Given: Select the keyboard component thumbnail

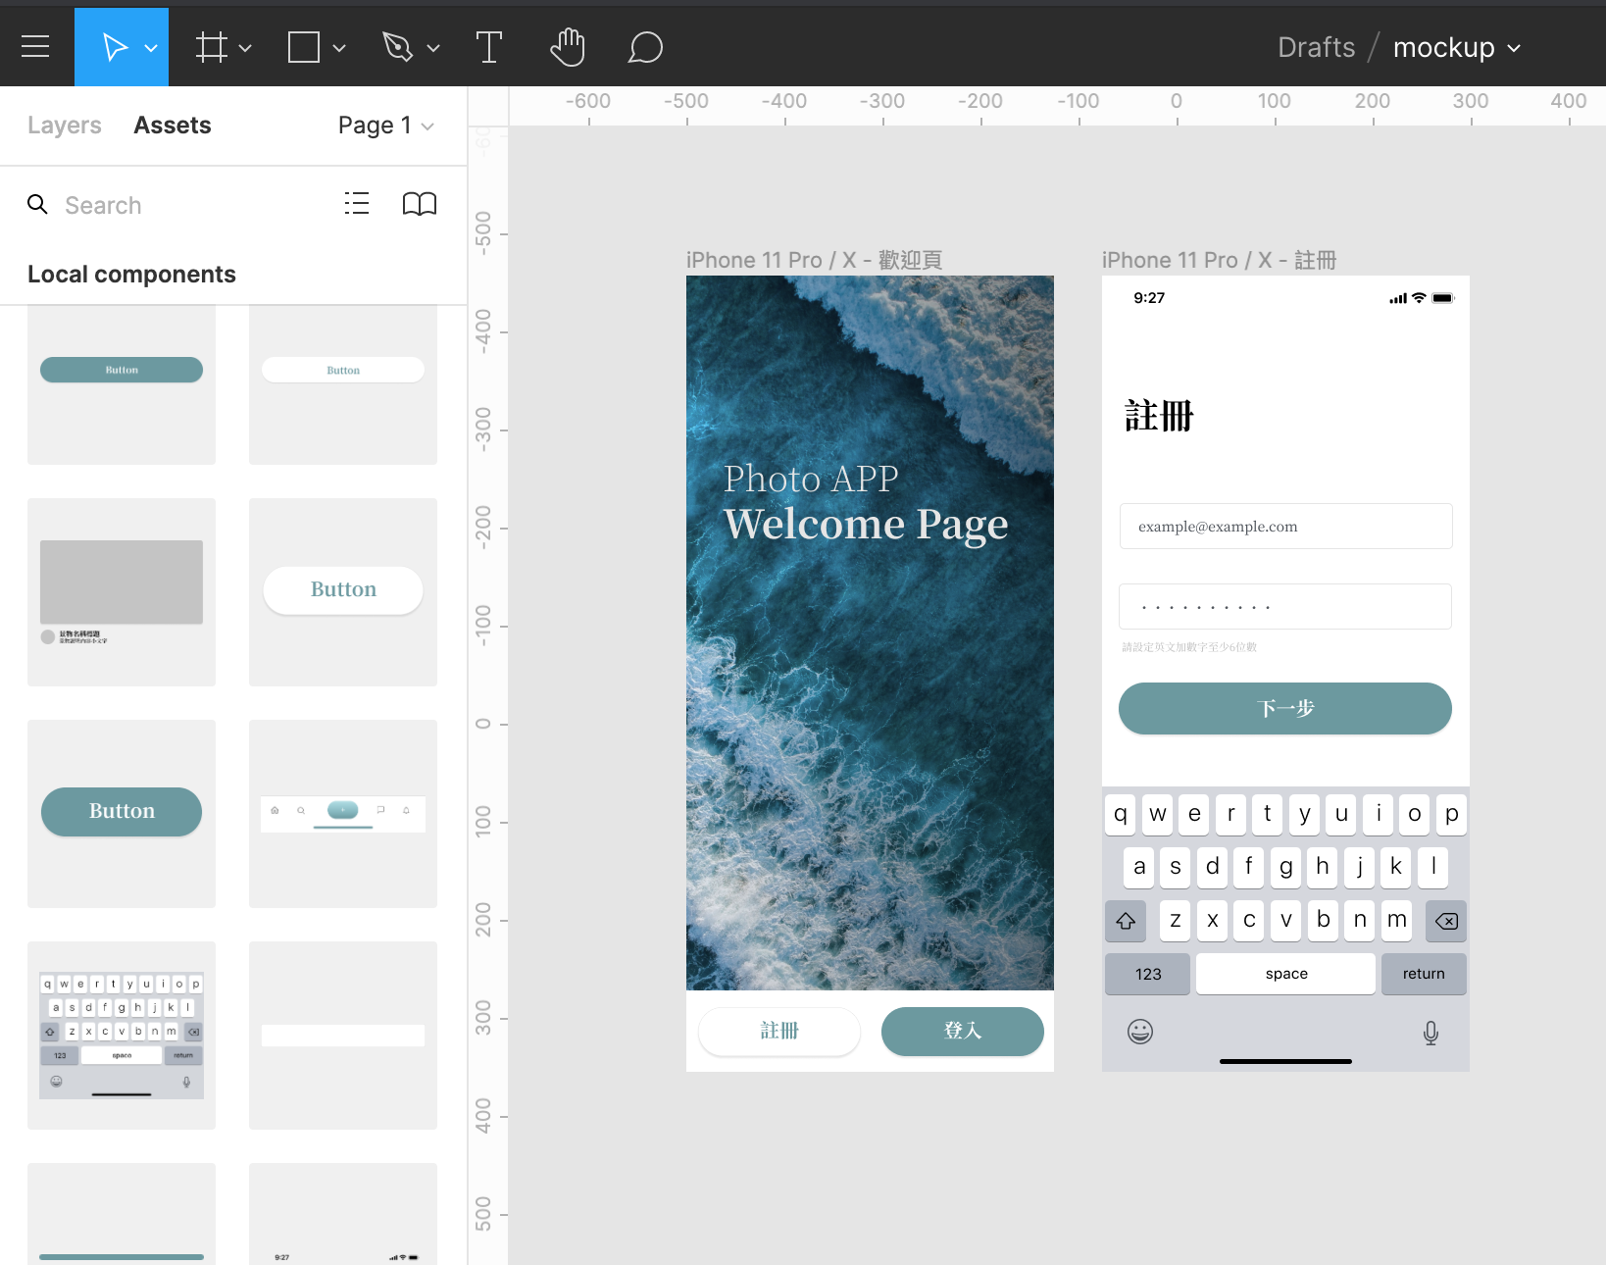Looking at the screenshot, I should pos(122,1035).
